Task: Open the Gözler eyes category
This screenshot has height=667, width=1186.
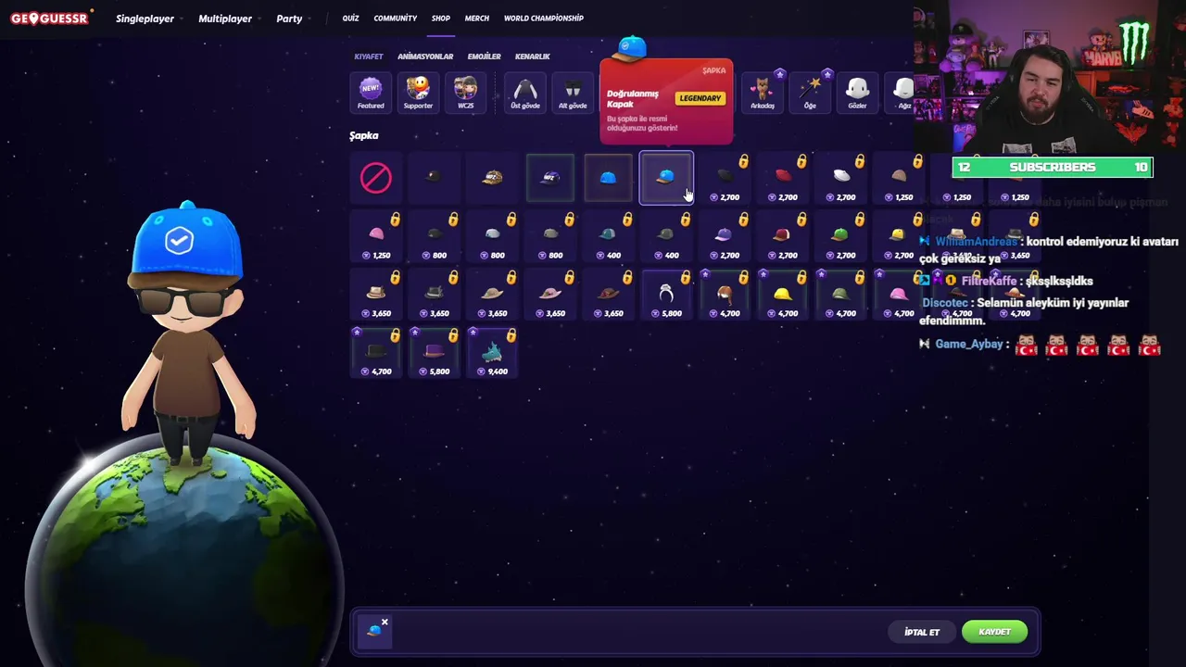Action: (x=857, y=94)
